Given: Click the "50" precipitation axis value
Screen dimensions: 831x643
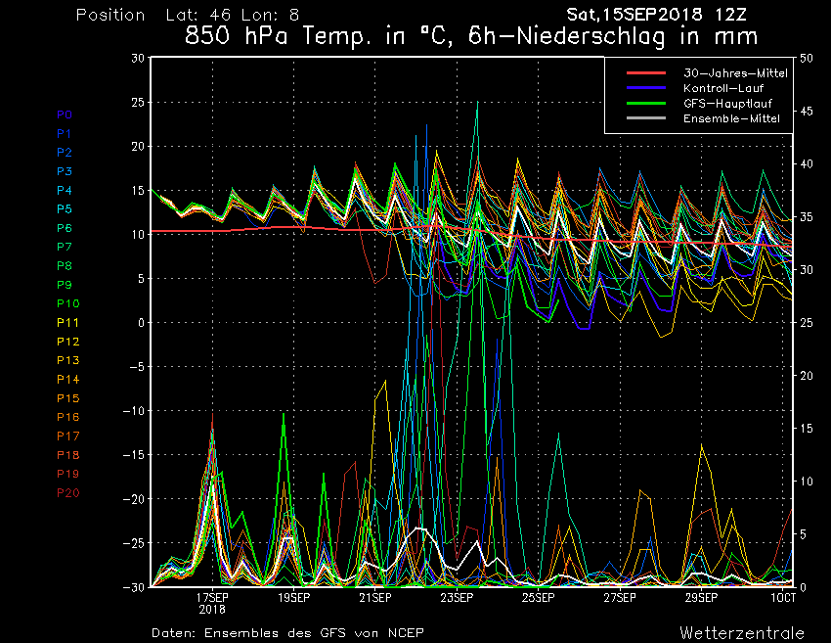Looking at the screenshot, I should pyautogui.click(x=807, y=59).
